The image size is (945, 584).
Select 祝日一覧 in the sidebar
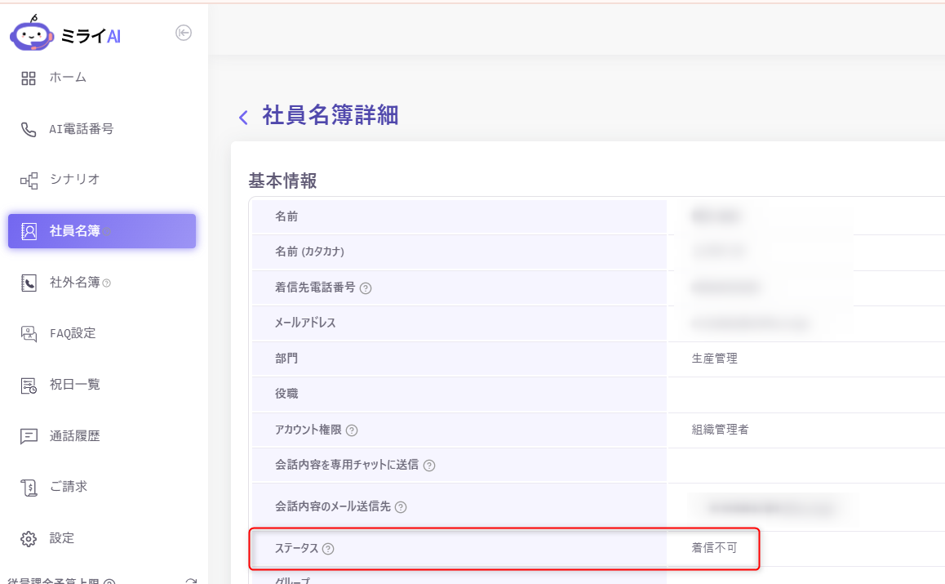tap(75, 385)
